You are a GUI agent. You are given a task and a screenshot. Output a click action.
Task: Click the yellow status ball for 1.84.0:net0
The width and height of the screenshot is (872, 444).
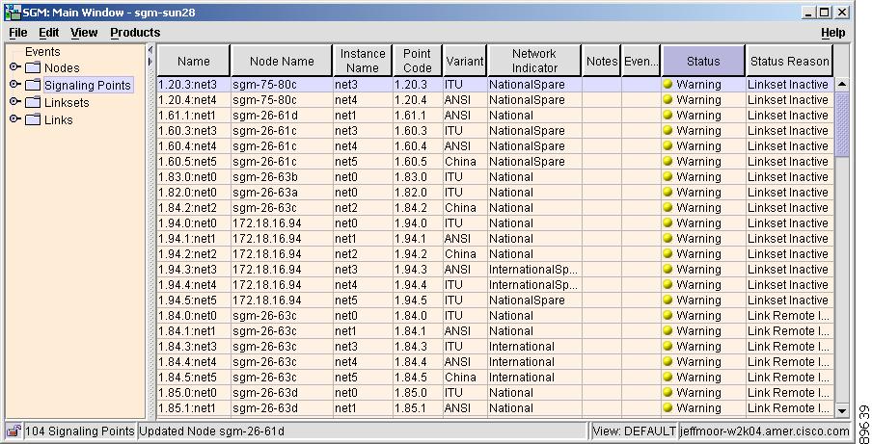tap(668, 315)
